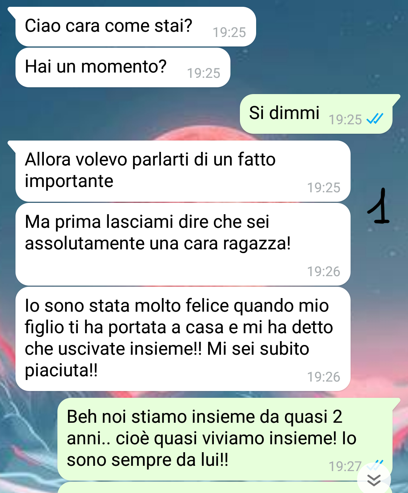Screen dimensions: 408x493
Task: Tap the partially visible green bubble at bottom
Action: pos(208,488)
